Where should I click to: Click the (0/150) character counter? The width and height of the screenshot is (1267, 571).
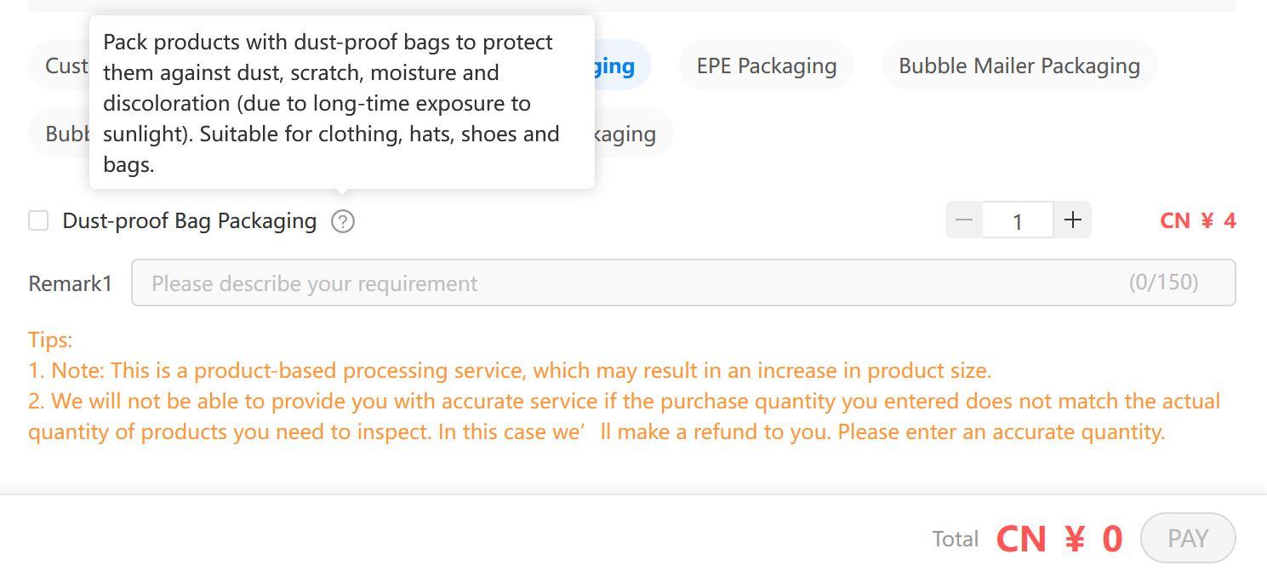(1163, 283)
